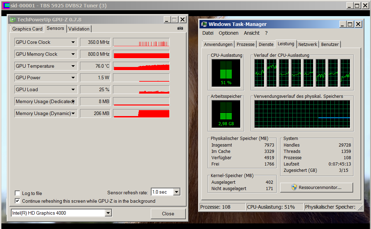Open the GPU Memory Clock dropdown
This screenshot has height=229, width=371.
pos(73,54)
